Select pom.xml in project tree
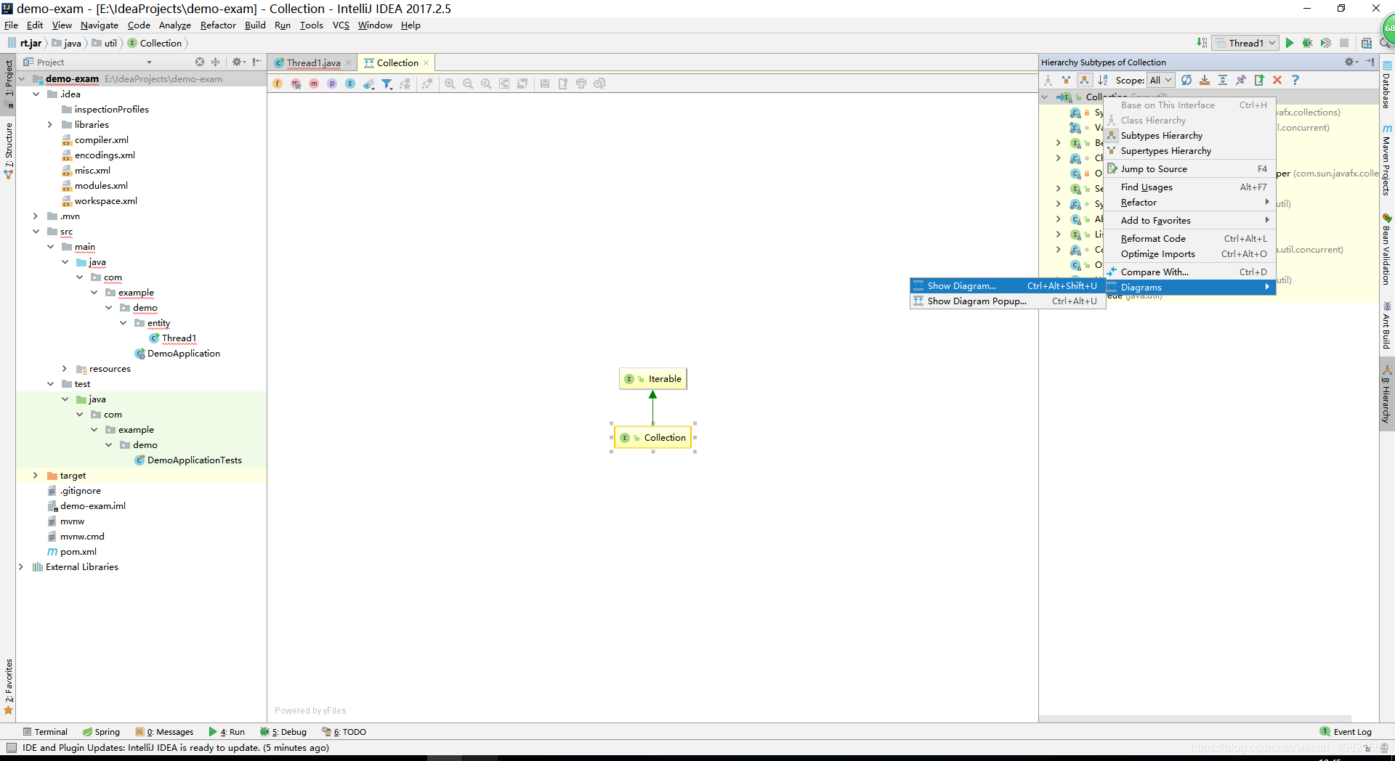 coord(72,552)
